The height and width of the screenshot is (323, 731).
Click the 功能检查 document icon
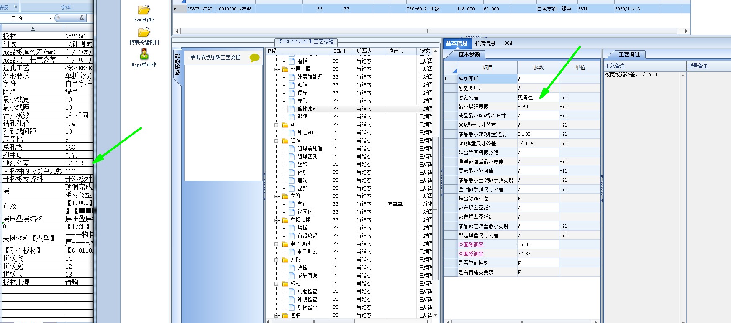tap(292, 292)
